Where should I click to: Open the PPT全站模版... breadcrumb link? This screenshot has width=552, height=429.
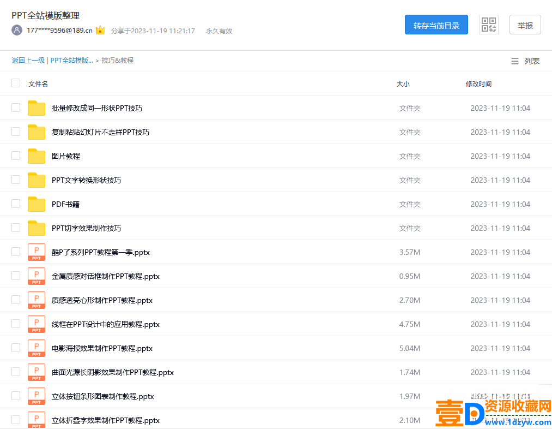click(x=72, y=60)
